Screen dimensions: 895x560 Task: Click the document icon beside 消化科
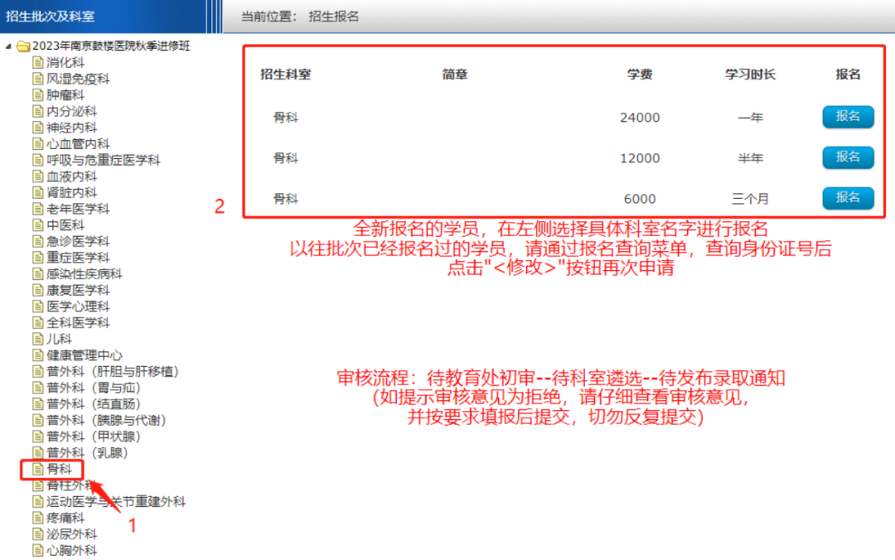(38, 62)
